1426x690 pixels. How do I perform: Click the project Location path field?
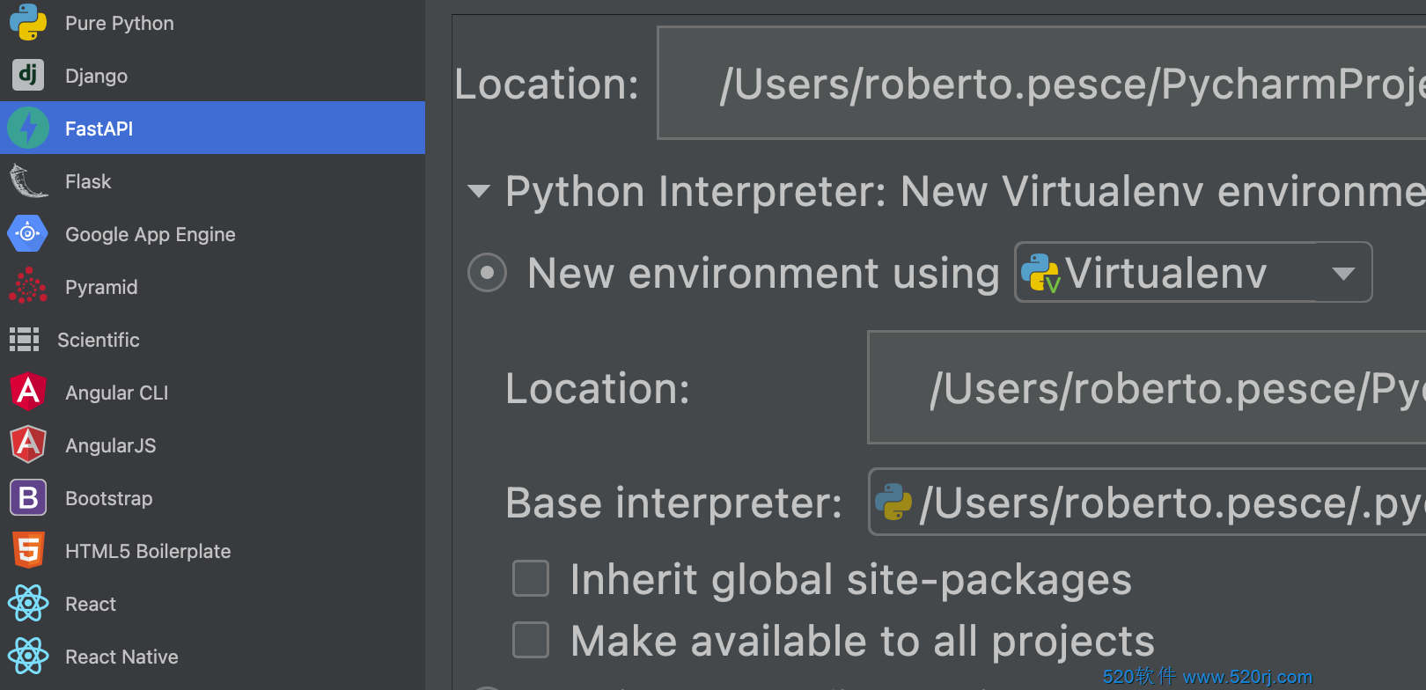(x=1041, y=83)
